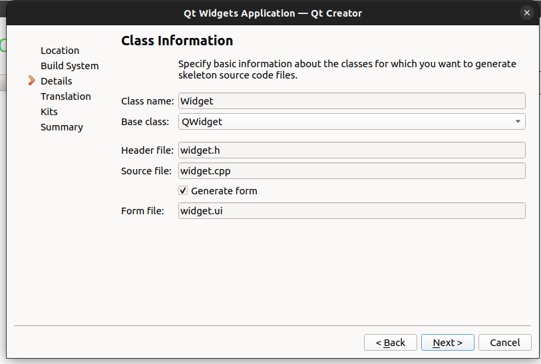The image size is (541, 364).
Task: Click the Qt Creator window title bar
Action: point(273,13)
